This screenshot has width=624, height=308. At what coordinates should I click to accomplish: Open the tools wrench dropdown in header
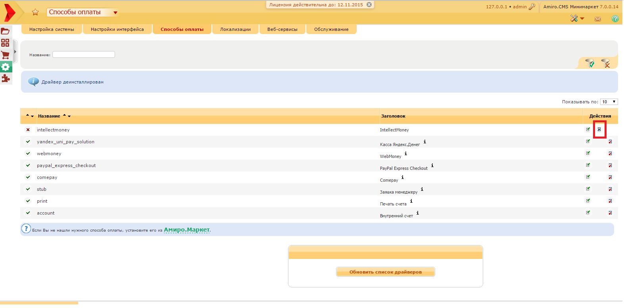click(577, 19)
